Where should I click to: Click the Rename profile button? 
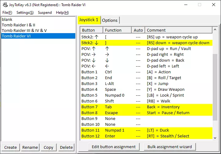[30, 147]
